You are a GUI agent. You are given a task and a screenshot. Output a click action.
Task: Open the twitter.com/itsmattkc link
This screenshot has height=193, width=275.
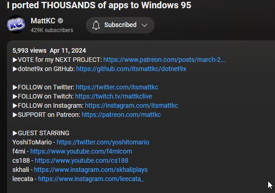click(x=117, y=87)
